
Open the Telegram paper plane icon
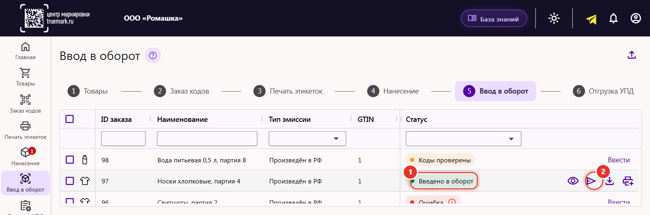pos(591,19)
